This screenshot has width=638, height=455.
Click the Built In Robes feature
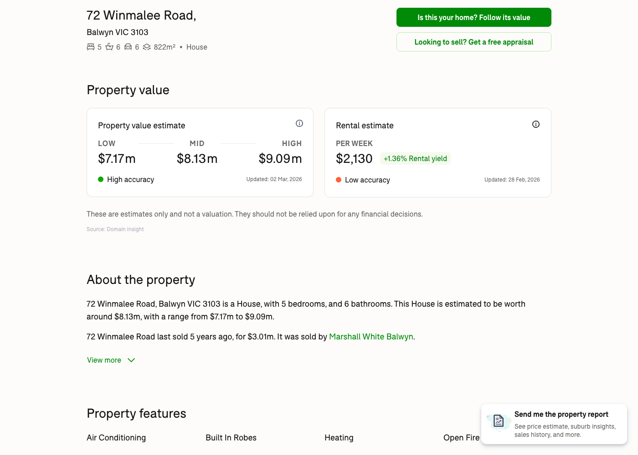pyautogui.click(x=231, y=438)
